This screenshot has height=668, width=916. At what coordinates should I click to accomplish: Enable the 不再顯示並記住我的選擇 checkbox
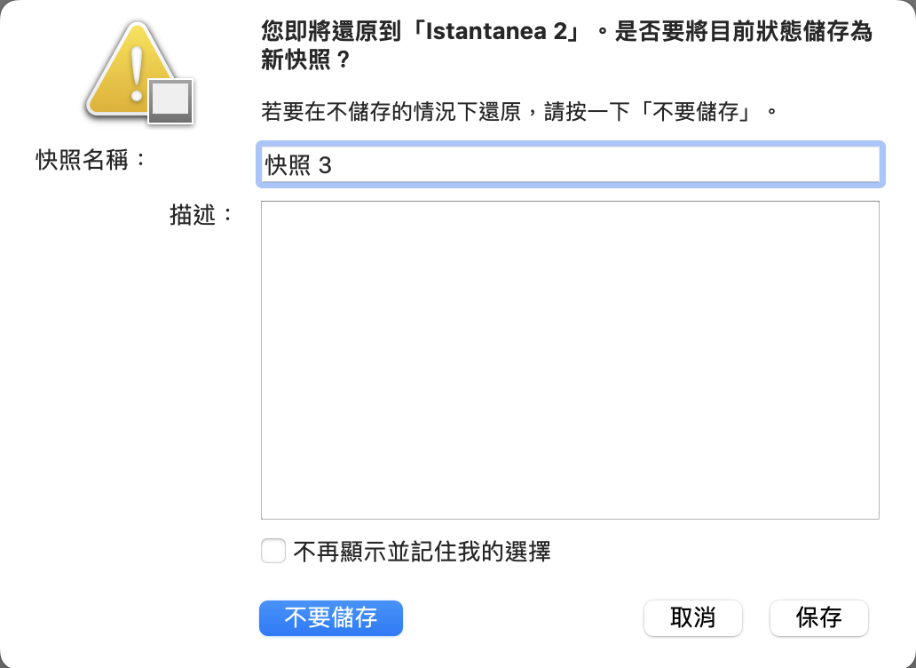(272, 551)
